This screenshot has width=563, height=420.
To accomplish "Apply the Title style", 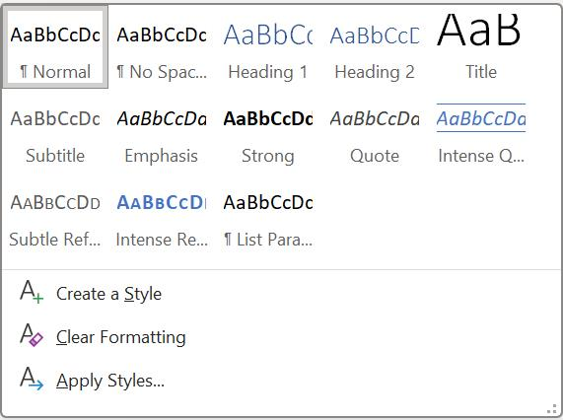I will coord(481,47).
